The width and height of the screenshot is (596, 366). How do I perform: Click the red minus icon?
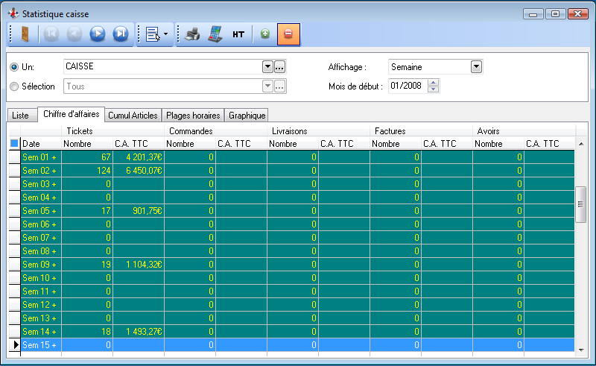click(288, 34)
